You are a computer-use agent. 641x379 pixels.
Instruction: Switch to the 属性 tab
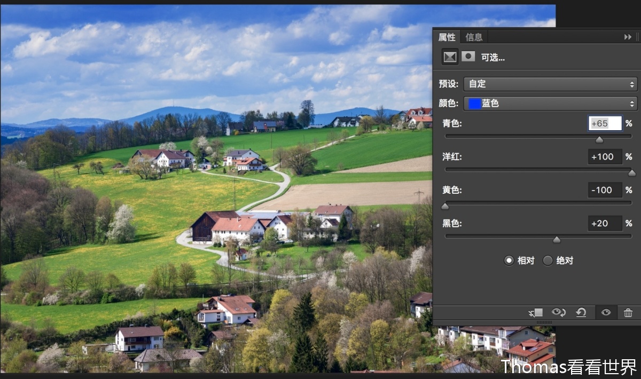click(447, 37)
